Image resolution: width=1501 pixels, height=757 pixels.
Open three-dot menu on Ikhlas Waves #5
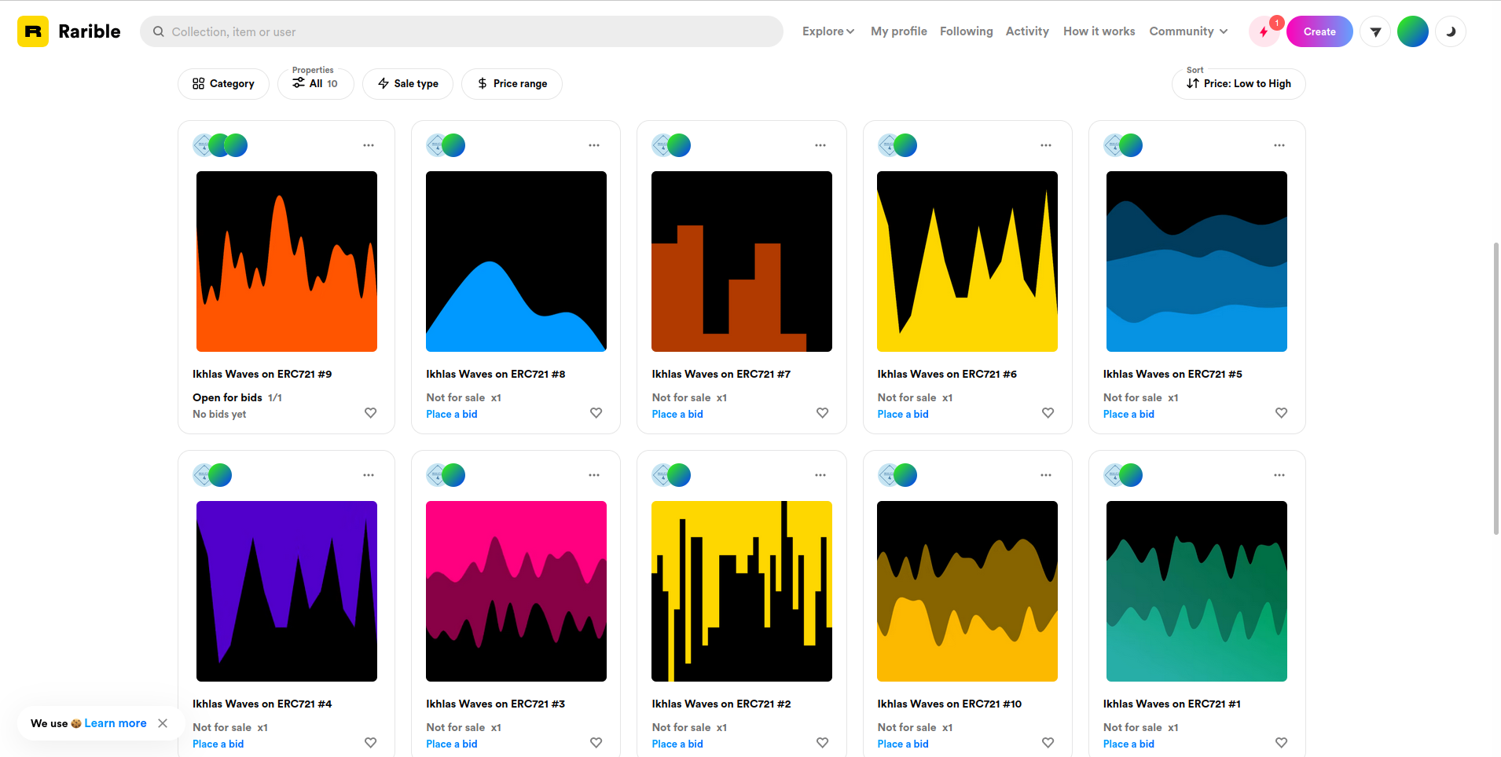pos(1279,145)
